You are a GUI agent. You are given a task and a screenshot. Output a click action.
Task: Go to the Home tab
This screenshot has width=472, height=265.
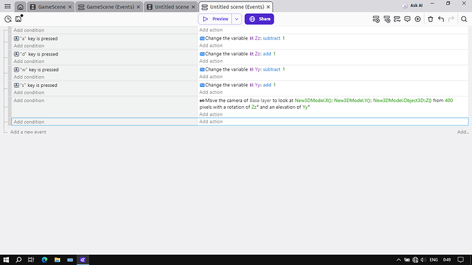[20, 7]
